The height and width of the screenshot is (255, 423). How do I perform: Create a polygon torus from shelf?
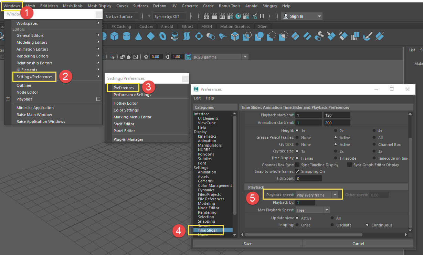162,36
